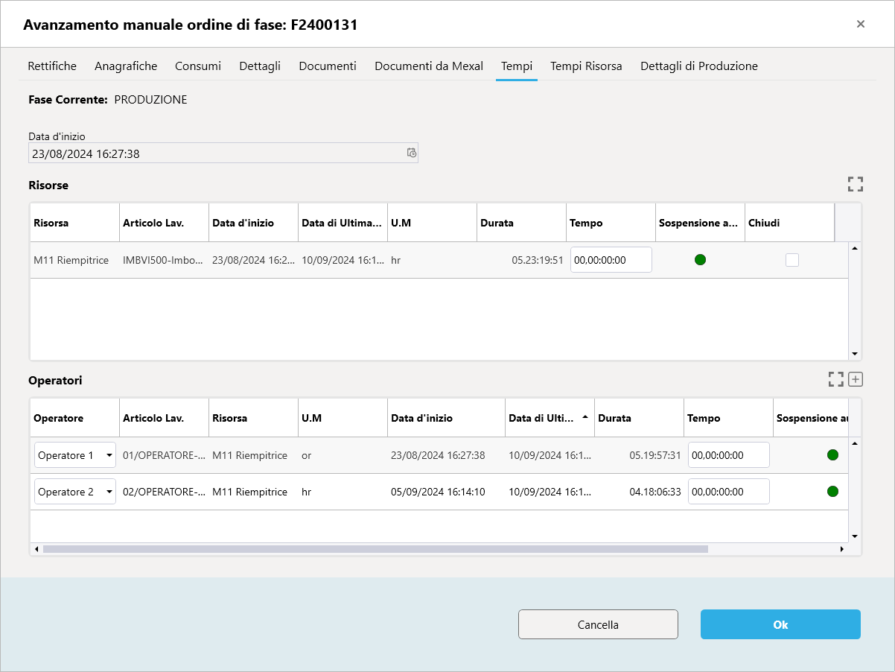The width and height of the screenshot is (895, 672).
Task: Click the Tempo field in the Operatore 2 row
Action: click(729, 492)
